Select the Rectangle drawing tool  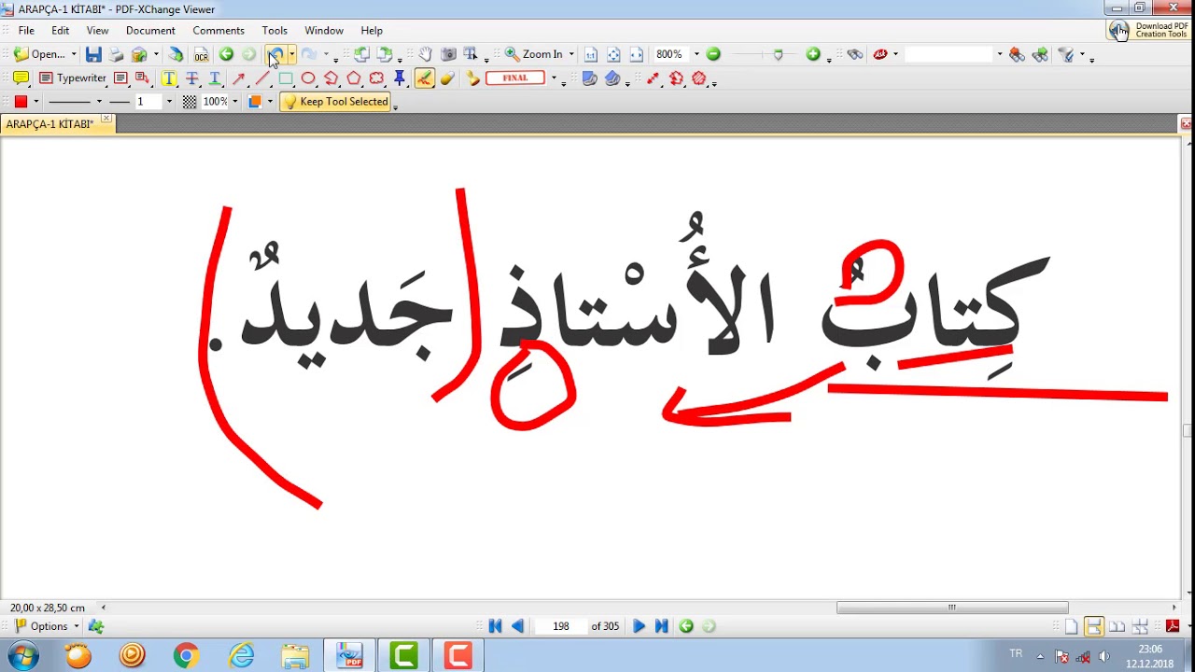(286, 78)
